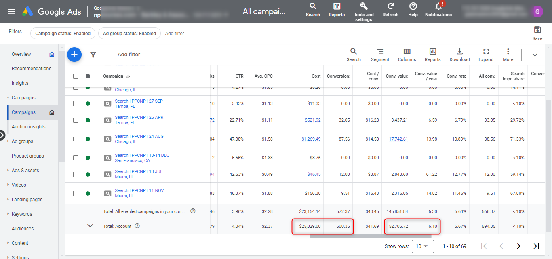This screenshot has height=259, width=552.
Task: Open Tools and settings
Action: (x=364, y=12)
